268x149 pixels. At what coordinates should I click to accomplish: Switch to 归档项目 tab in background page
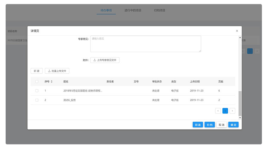click(x=160, y=10)
